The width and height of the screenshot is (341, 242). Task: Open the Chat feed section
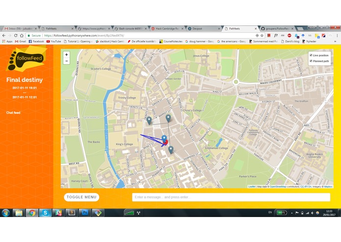tap(13, 113)
